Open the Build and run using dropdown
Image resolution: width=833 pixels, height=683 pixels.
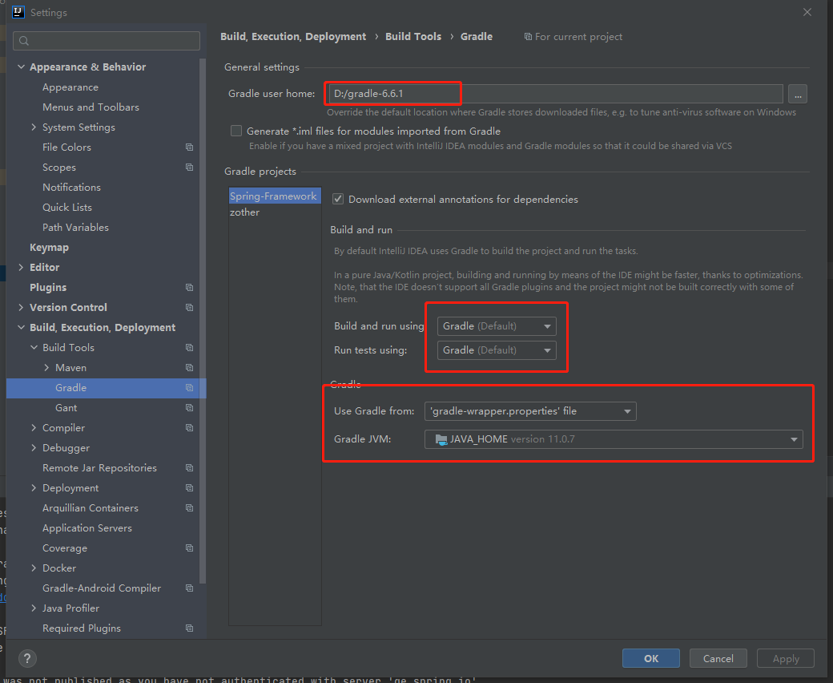496,326
